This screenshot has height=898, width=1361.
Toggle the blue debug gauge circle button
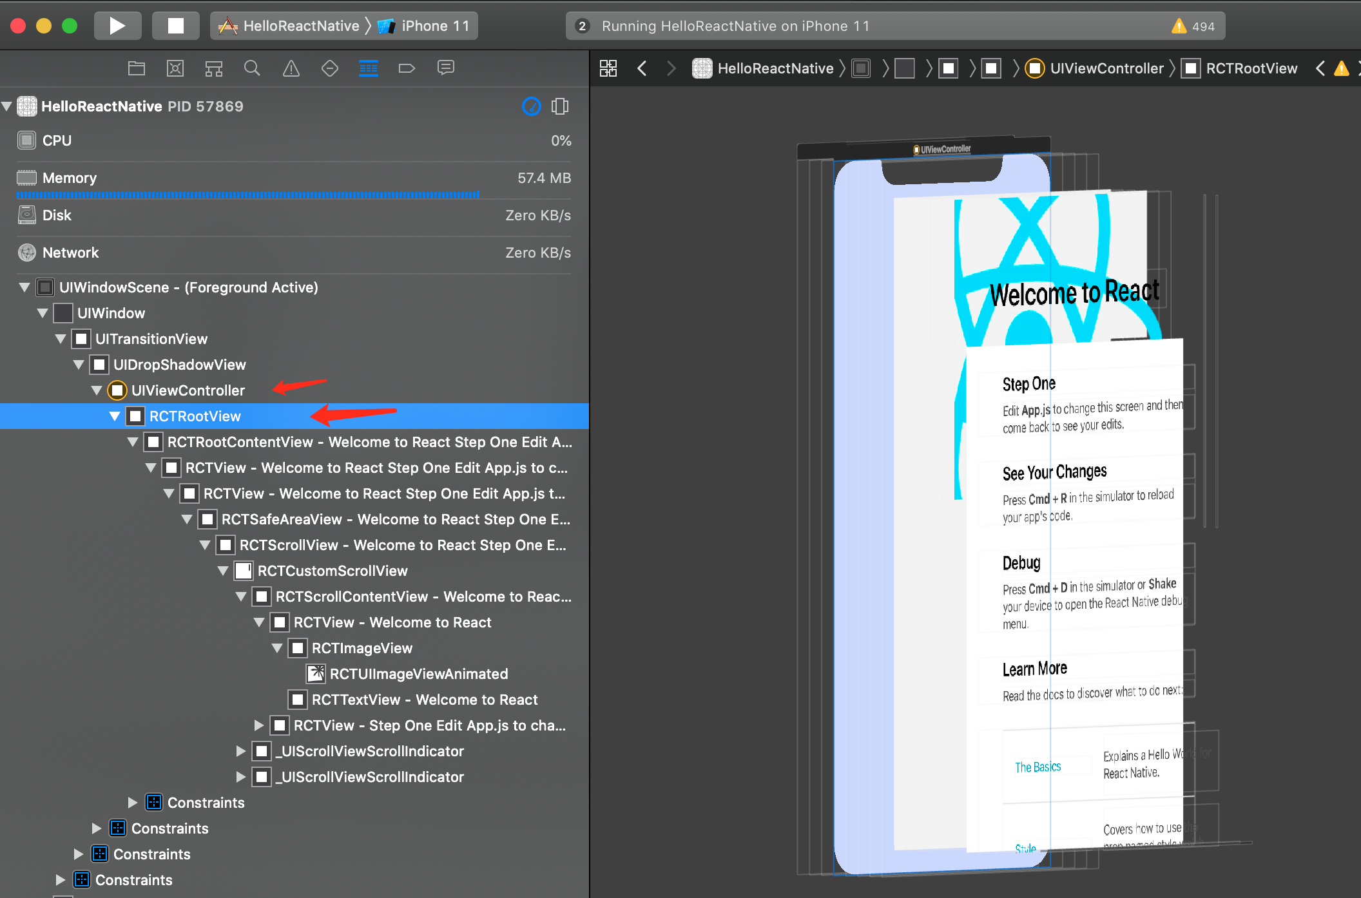pos(531,106)
